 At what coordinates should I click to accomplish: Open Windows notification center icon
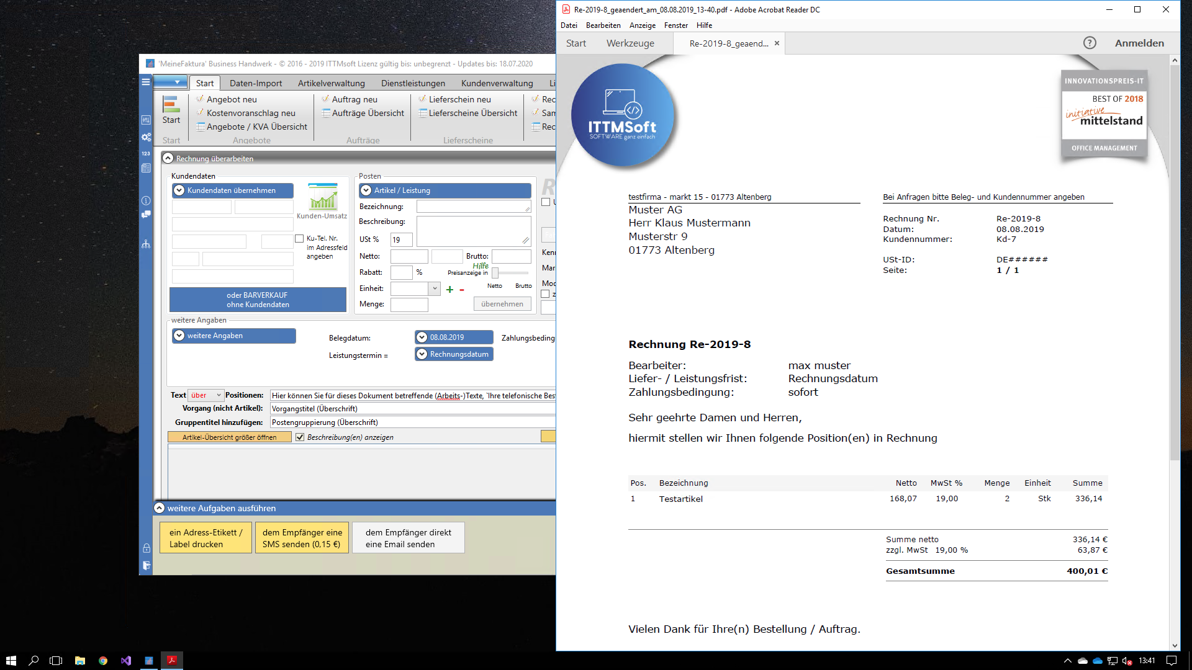[x=1172, y=661]
